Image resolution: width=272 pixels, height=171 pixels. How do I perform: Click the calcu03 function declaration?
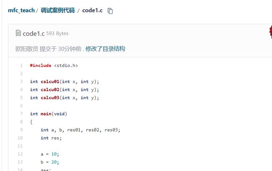[64, 98]
